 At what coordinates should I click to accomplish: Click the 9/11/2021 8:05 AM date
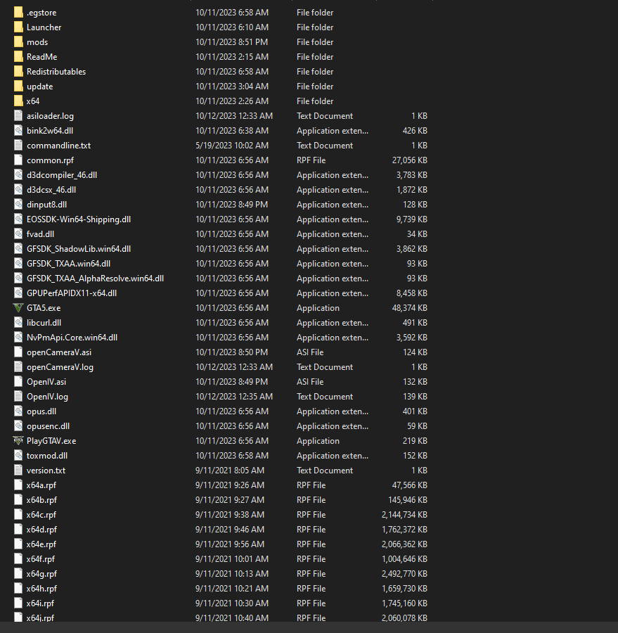(x=230, y=471)
